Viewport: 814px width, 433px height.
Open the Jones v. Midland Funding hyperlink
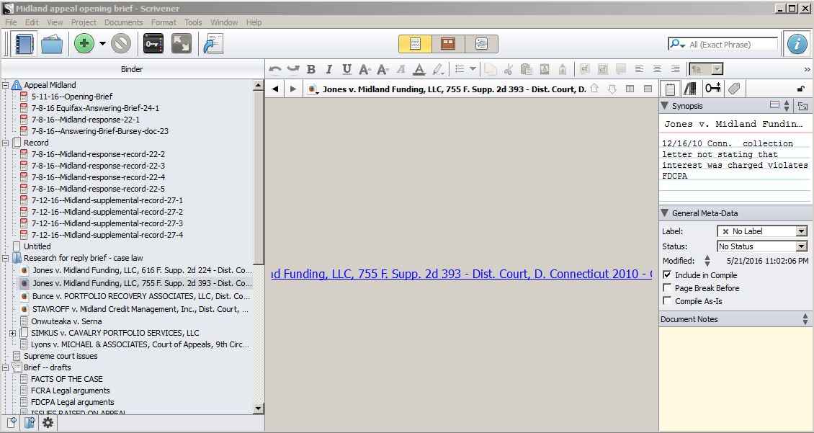tap(462, 274)
